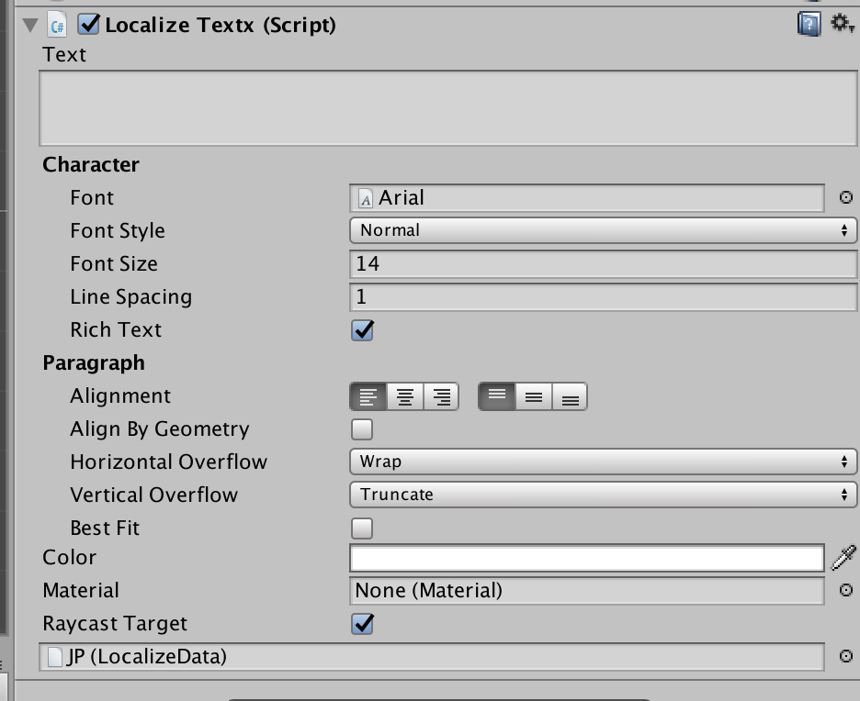Disable the Localize Textx component checkbox
Viewport: 860px width, 701px height.
pyautogui.click(x=88, y=25)
